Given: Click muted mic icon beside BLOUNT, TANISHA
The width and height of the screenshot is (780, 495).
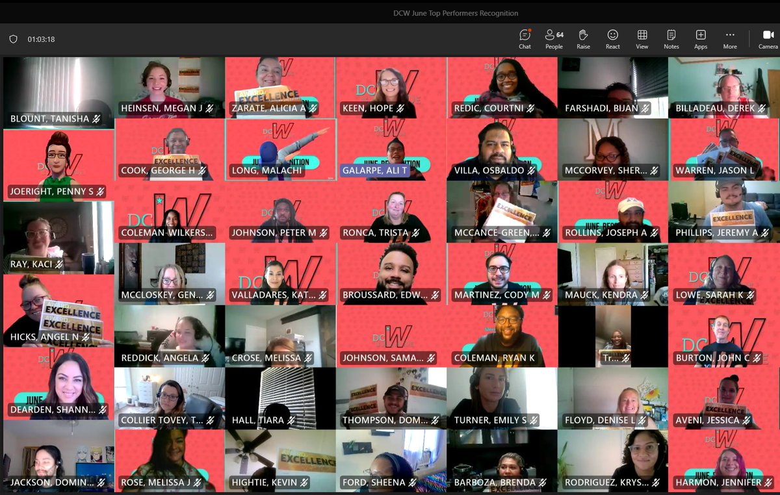Looking at the screenshot, I should point(96,119).
